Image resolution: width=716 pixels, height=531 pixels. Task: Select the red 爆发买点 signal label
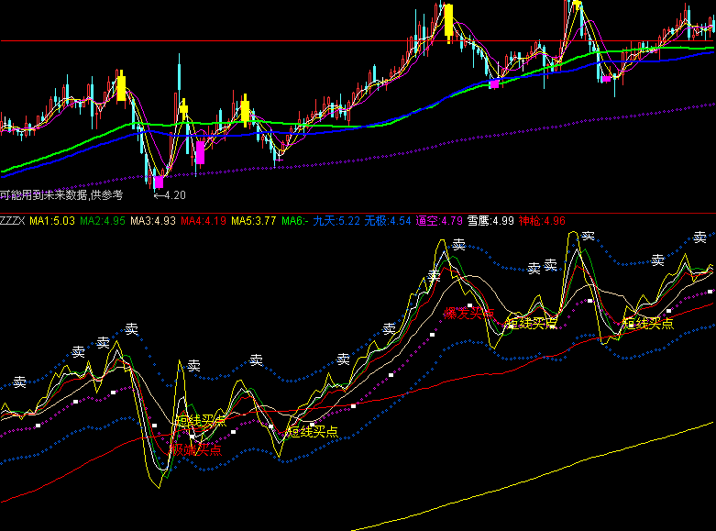tap(469, 314)
